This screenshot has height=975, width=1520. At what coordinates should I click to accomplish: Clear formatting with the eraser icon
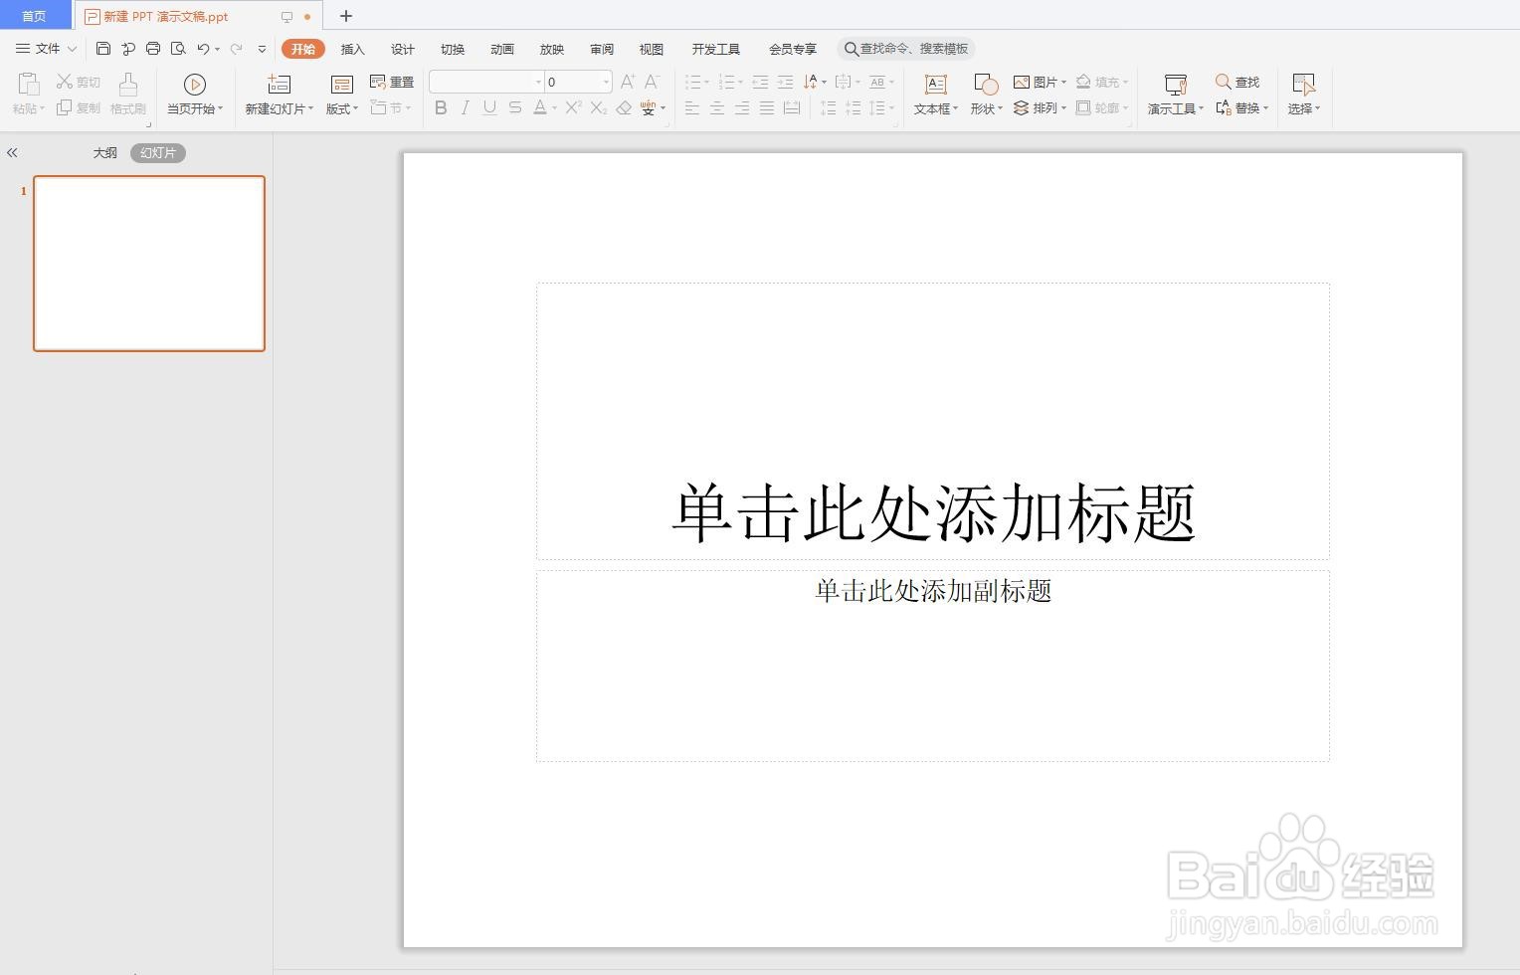click(624, 107)
